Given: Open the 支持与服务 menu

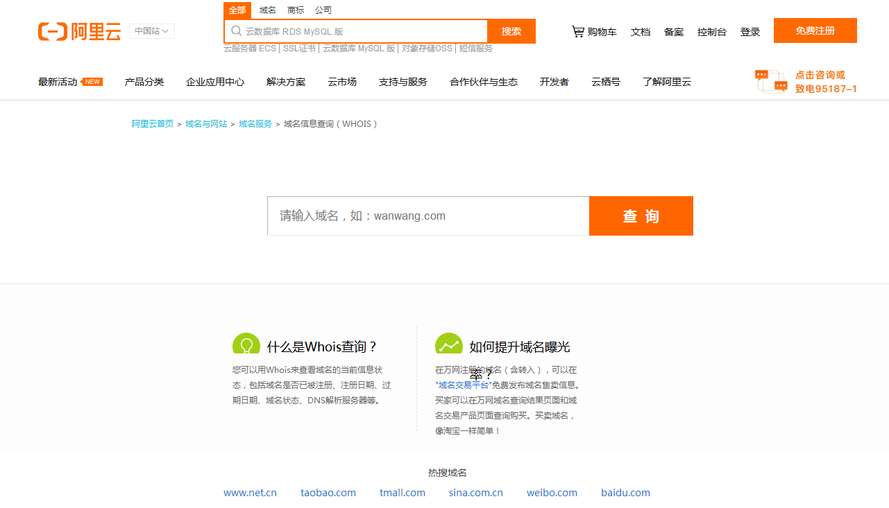Looking at the screenshot, I should point(403,82).
